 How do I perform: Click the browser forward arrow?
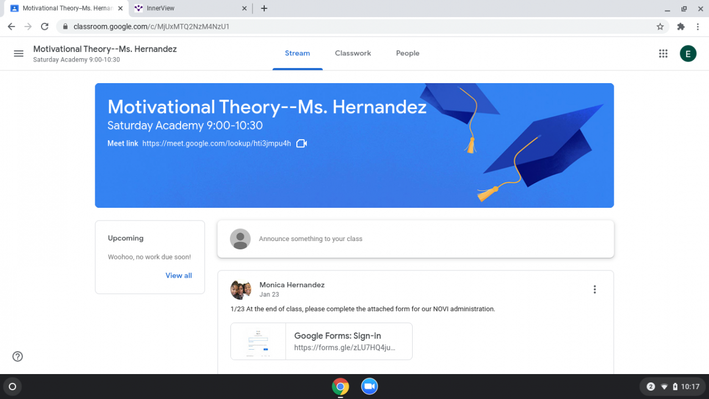pos(28,27)
